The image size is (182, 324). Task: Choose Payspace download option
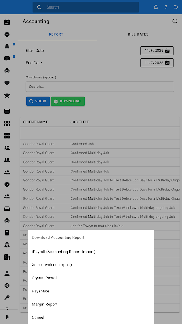click(91, 291)
